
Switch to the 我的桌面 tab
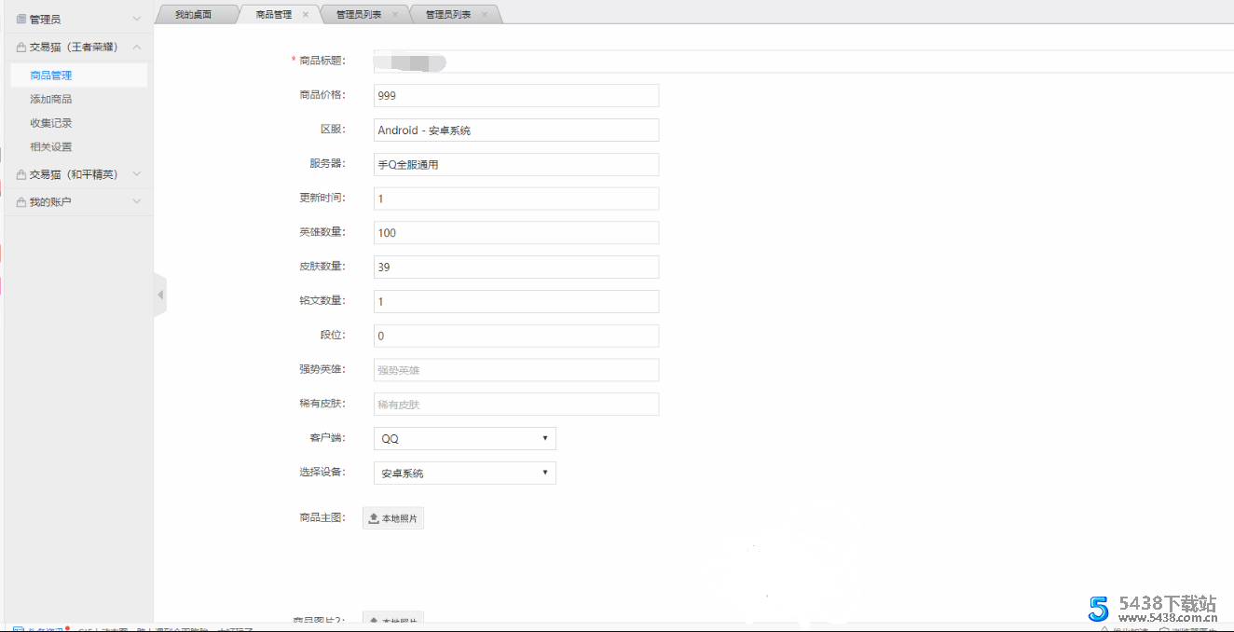point(193,15)
